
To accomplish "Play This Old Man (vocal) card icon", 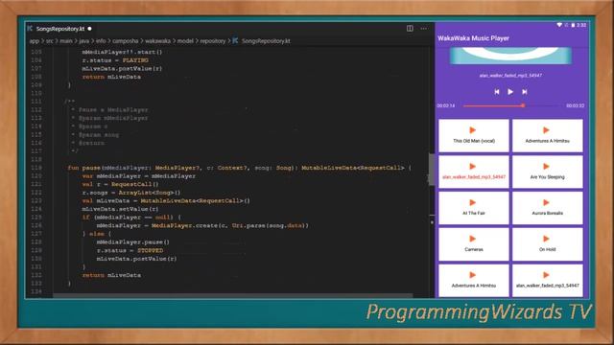I will [x=473, y=130].
